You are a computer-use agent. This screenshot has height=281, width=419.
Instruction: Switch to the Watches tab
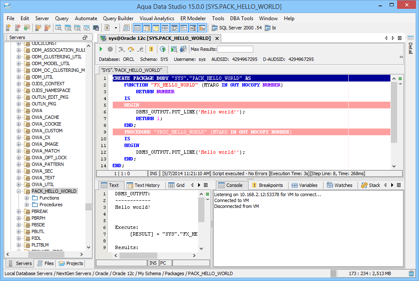click(x=339, y=185)
